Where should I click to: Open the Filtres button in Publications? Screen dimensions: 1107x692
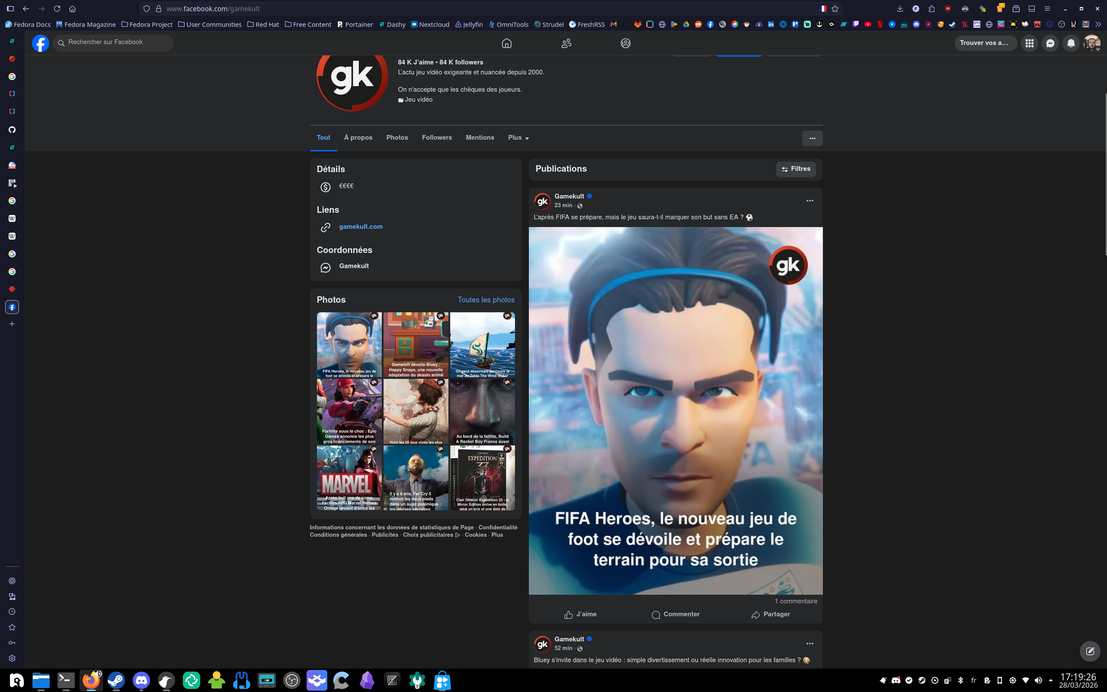click(796, 169)
